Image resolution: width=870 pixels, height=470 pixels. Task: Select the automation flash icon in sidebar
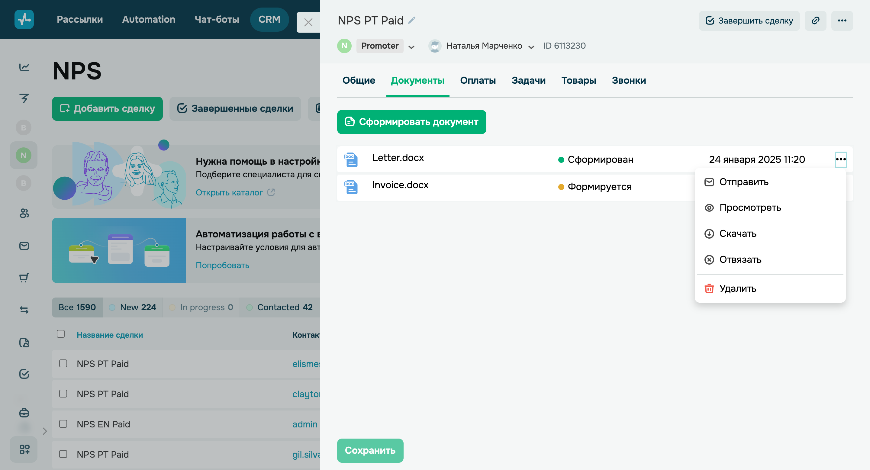coord(24,98)
